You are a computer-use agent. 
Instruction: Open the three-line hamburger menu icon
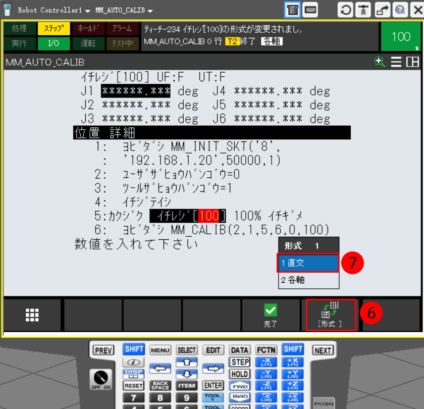(x=396, y=62)
